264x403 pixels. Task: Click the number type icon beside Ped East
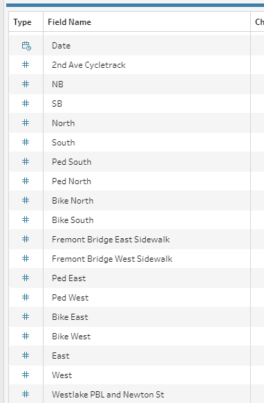click(x=26, y=278)
